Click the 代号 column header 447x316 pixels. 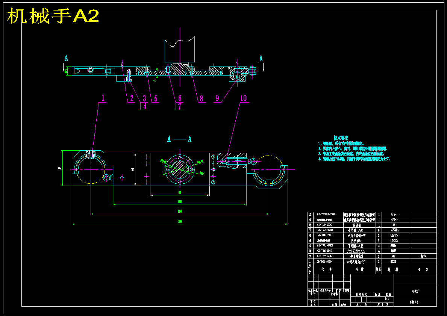click(x=326, y=269)
